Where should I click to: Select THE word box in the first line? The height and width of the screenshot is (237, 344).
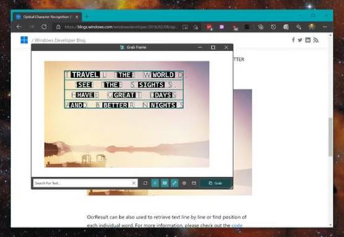click(125, 75)
